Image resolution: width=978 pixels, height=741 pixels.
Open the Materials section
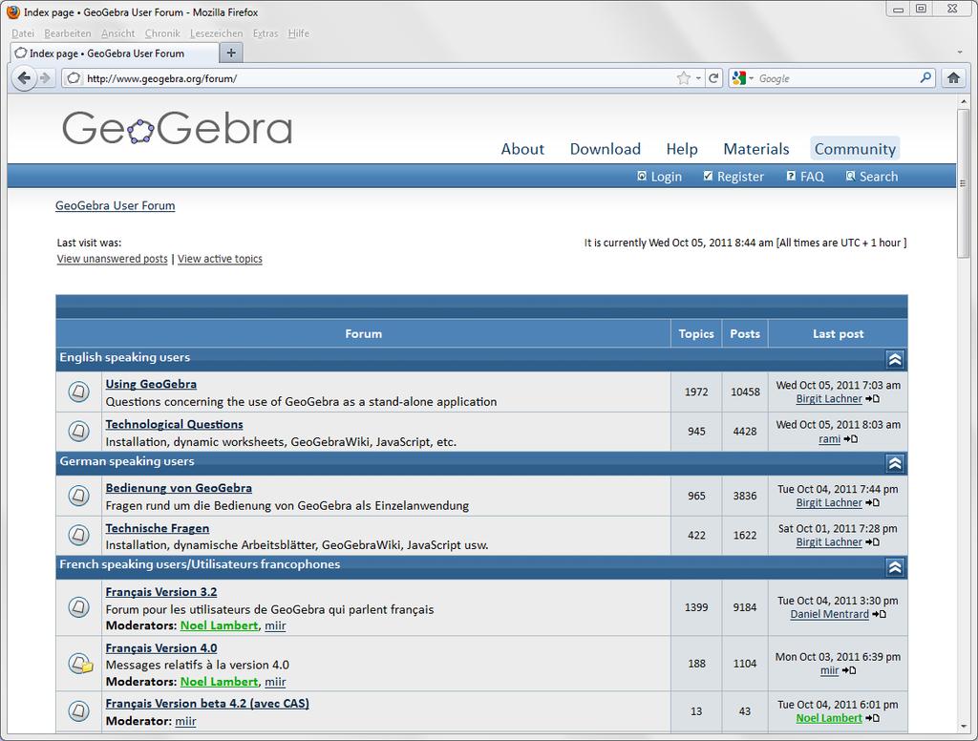pyautogui.click(x=756, y=148)
